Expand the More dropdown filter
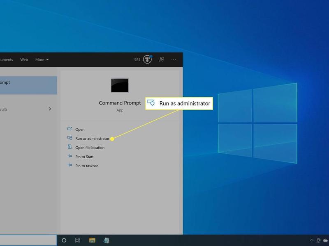Screen dimensions: 329x246 (x=42, y=59)
